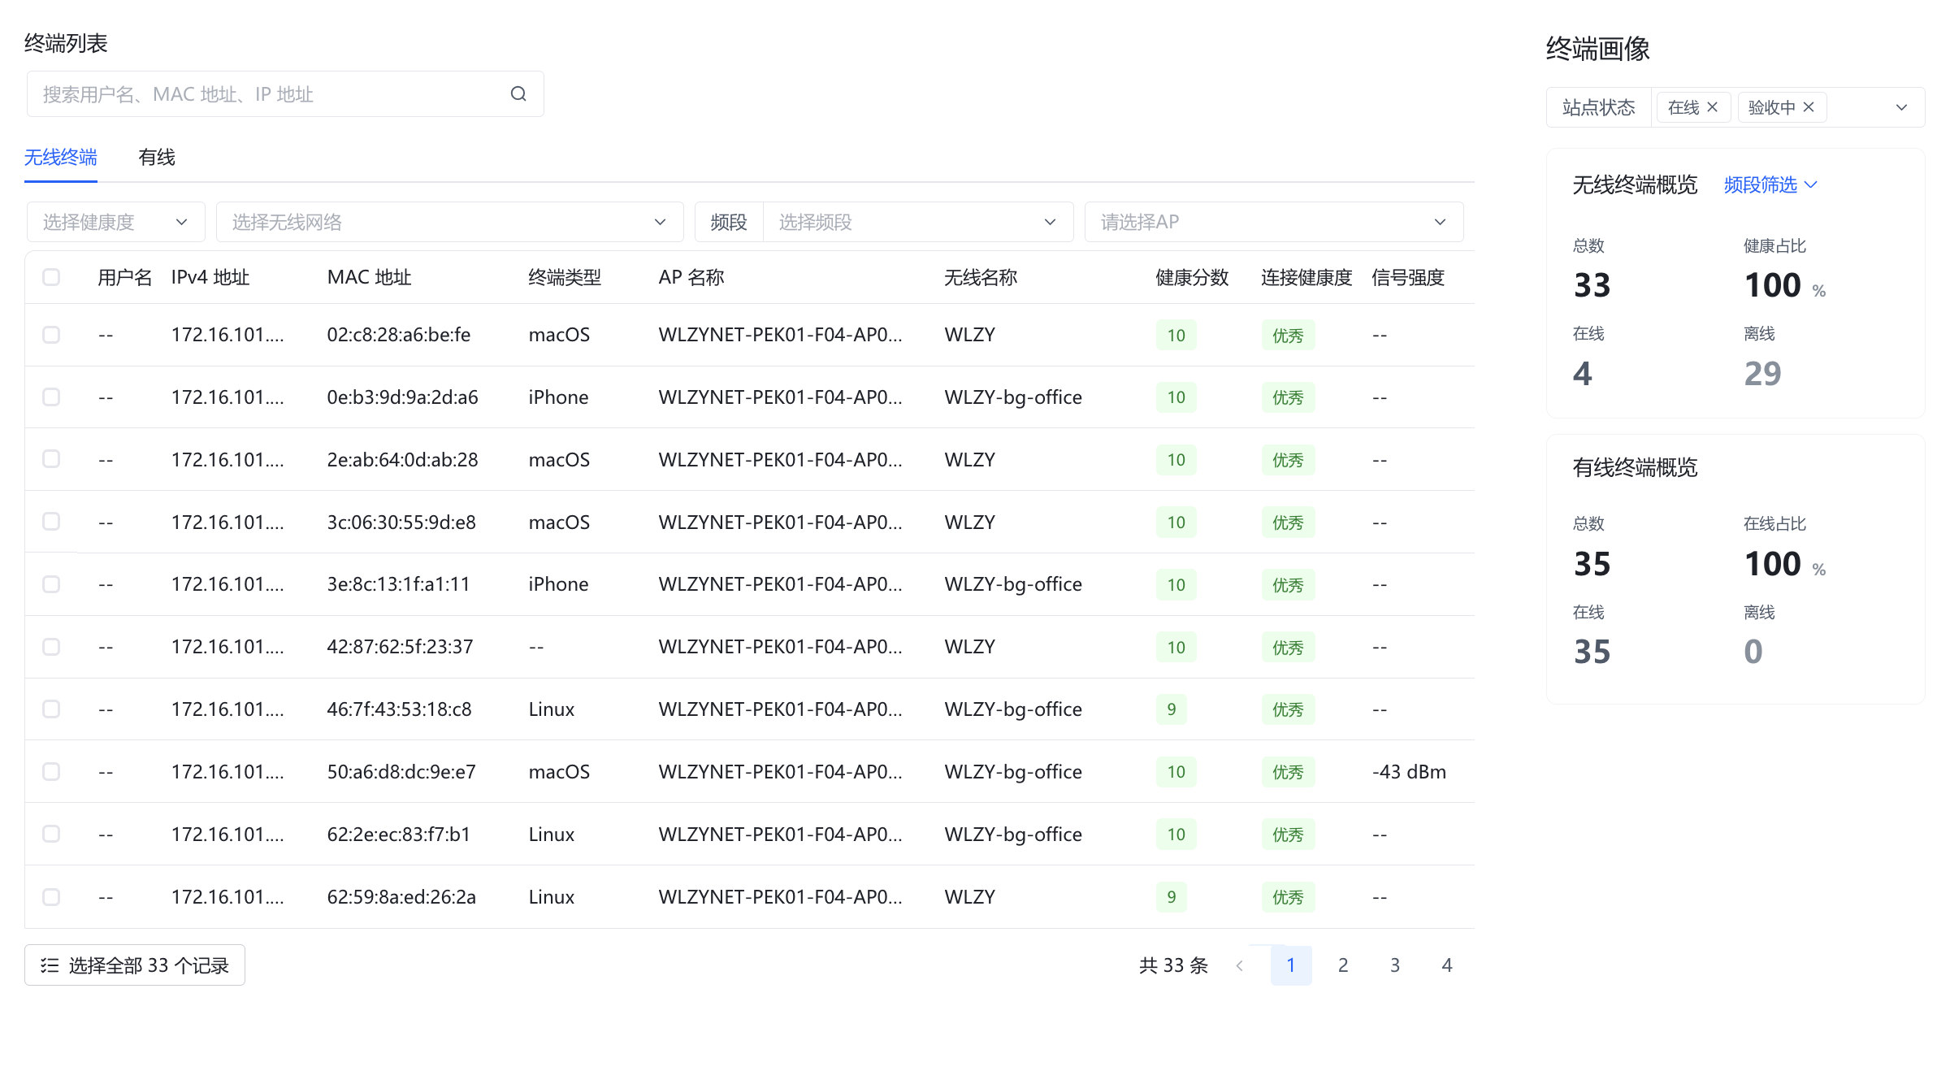Click health score 9 badge for 46:7f:43:53:18:c8
1950x1084 pixels.
[1171, 709]
